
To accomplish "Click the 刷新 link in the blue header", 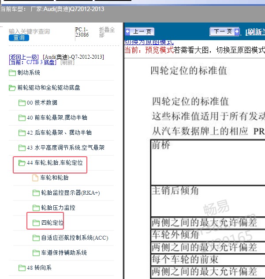I will [x=255, y=32].
